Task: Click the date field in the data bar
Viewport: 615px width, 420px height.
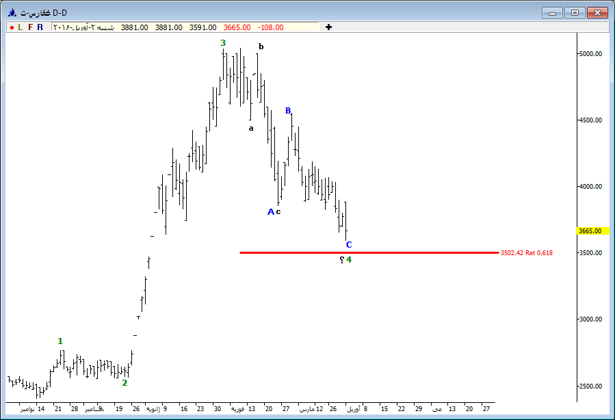Action: coord(83,27)
